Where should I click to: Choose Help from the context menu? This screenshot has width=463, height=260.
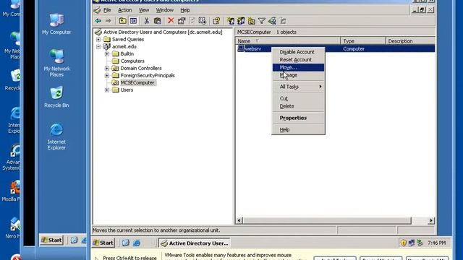298,129
